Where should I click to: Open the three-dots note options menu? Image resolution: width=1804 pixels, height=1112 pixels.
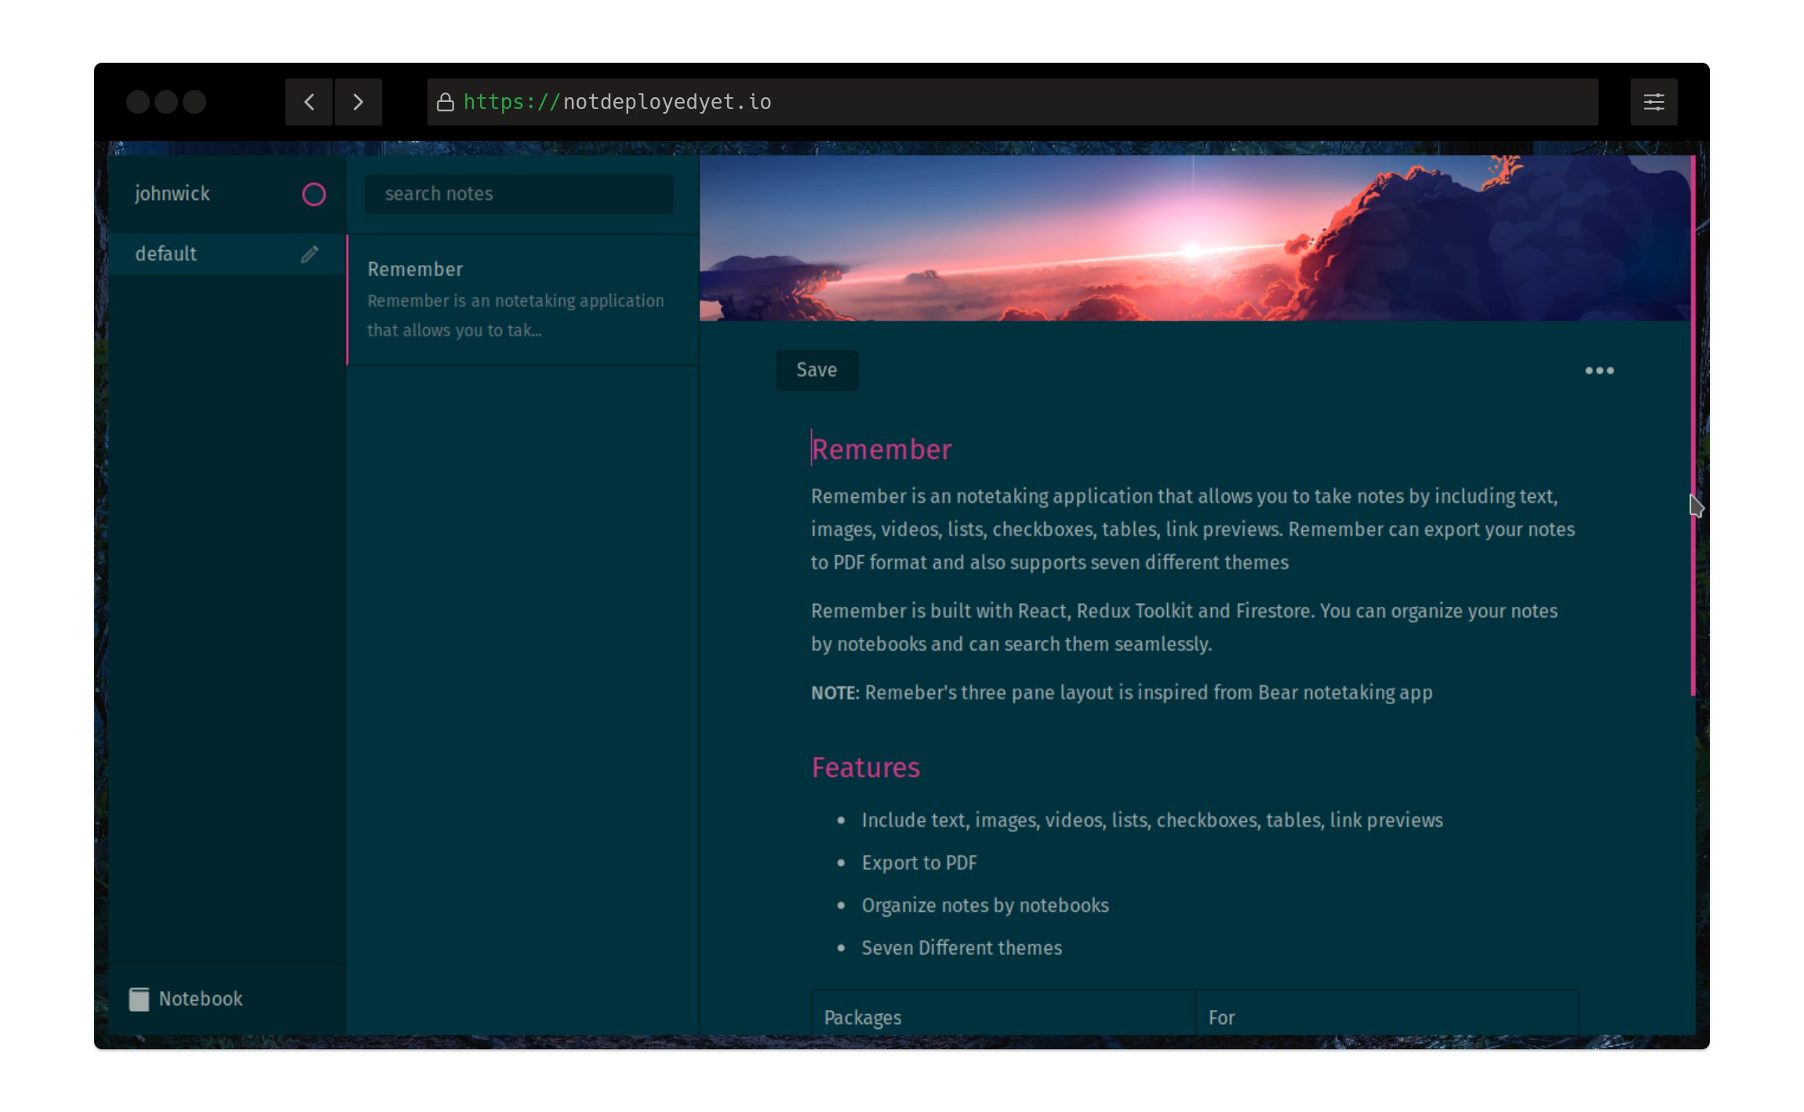[1599, 370]
